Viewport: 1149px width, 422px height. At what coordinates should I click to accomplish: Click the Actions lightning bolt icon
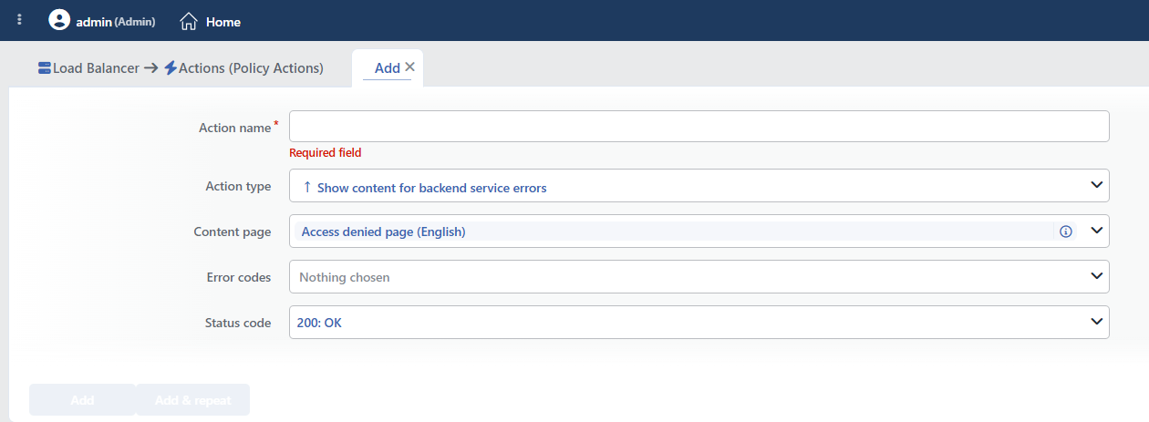point(171,67)
